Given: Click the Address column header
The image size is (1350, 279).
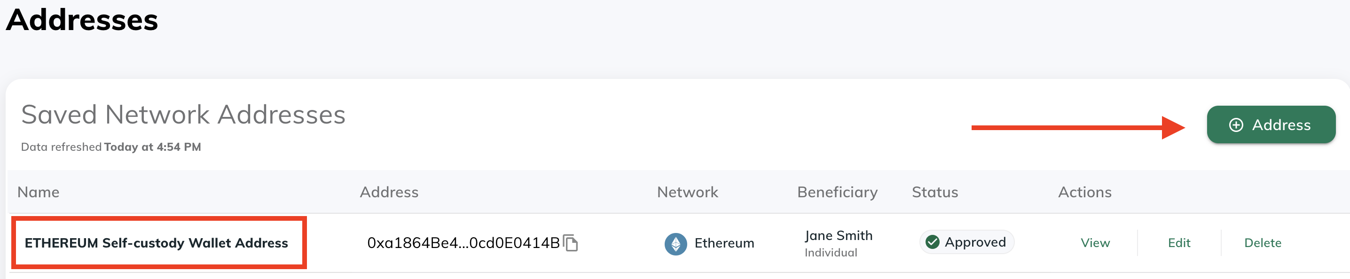Looking at the screenshot, I should click(389, 192).
